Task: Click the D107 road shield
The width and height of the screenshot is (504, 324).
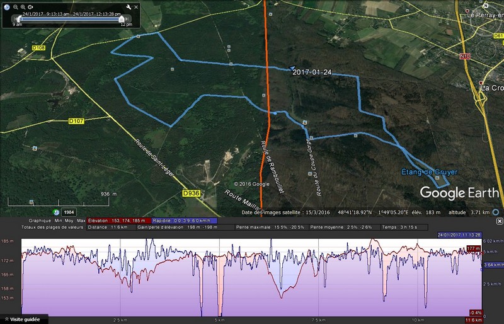Action: tap(76, 121)
